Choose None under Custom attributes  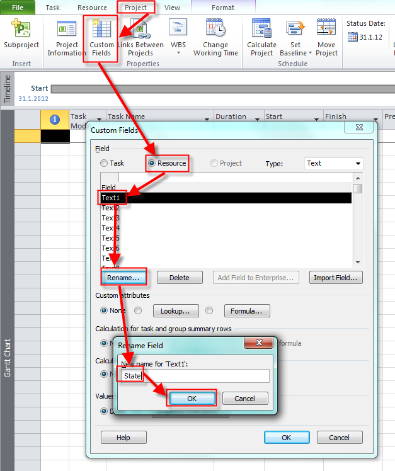(104, 310)
